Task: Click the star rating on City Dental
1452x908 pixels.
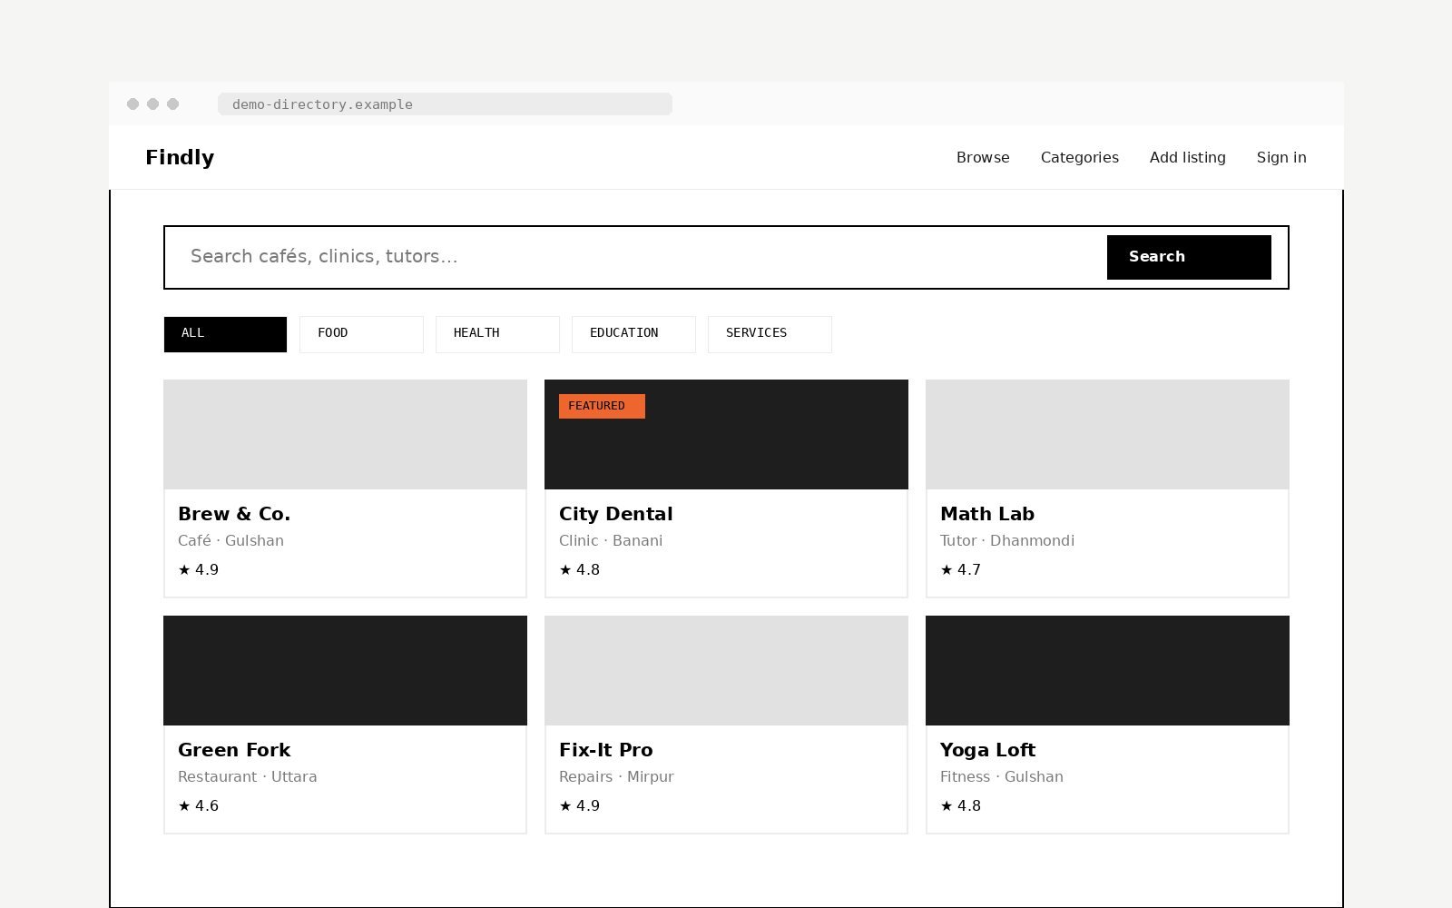Action: 580,569
